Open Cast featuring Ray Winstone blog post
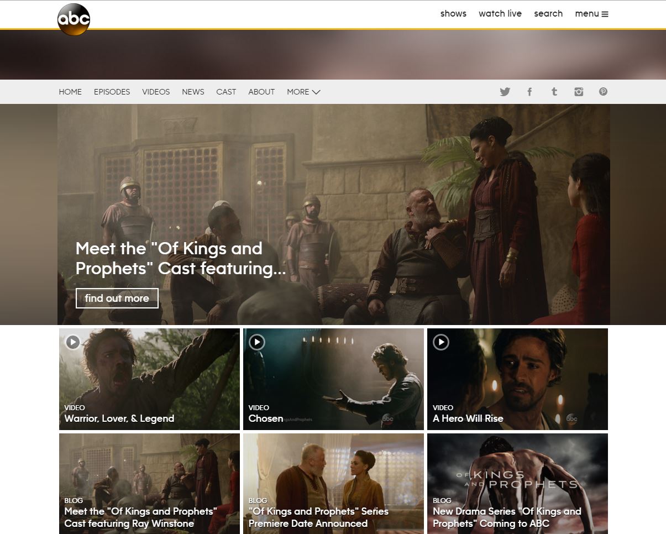Viewport: 666px width, 534px height. tap(140, 517)
